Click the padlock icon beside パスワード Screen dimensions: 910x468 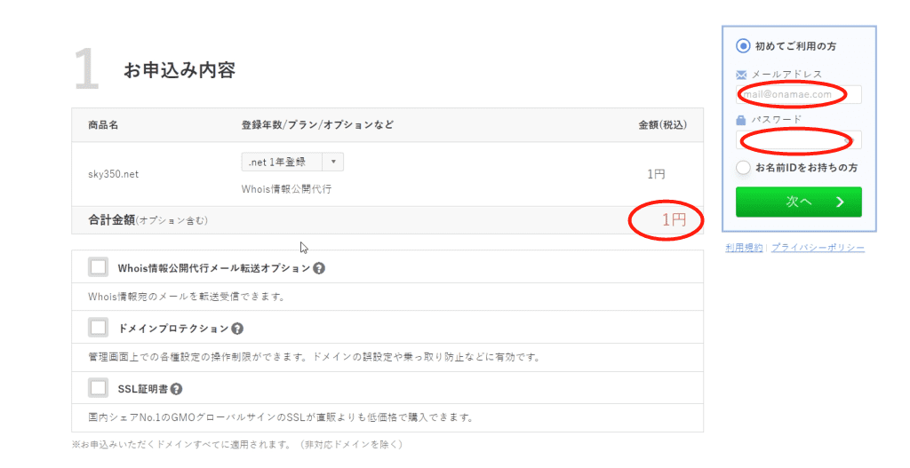pyautogui.click(x=741, y=120)
